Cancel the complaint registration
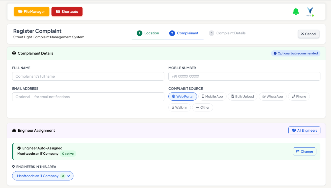The width and height of the screenshot is (331, 188). click(309, 34)
